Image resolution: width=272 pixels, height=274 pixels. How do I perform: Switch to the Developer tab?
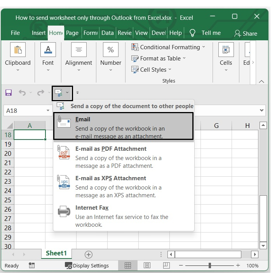point(159,33)
